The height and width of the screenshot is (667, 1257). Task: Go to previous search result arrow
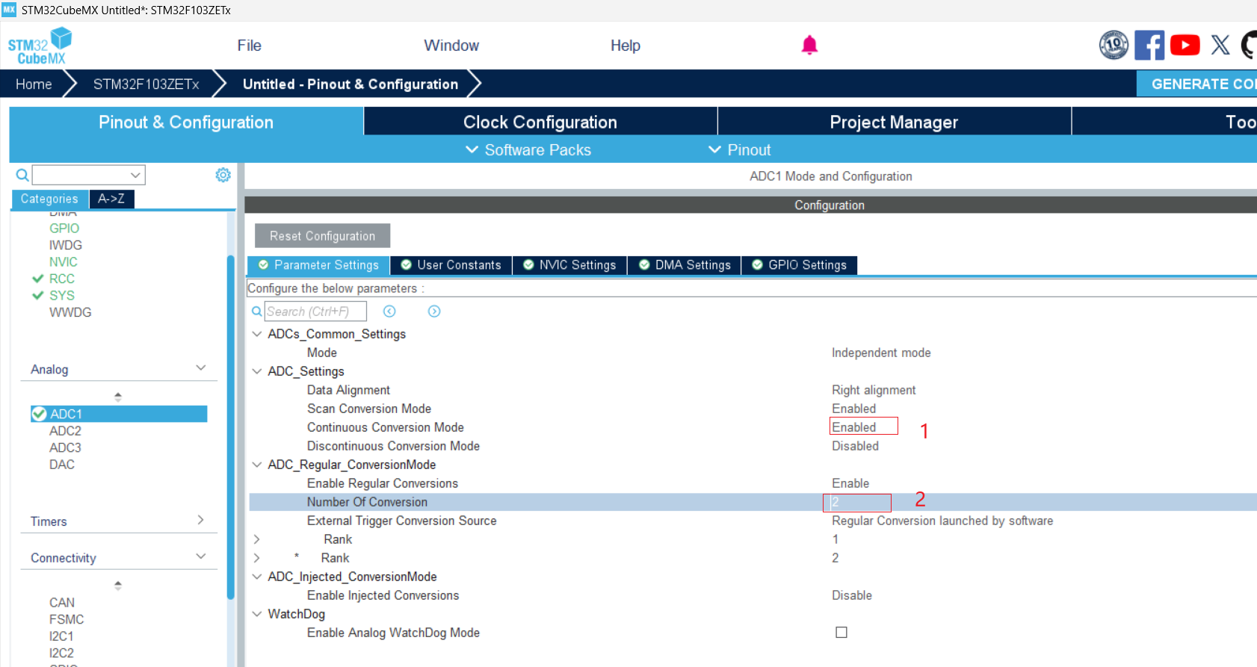[389, 311]
